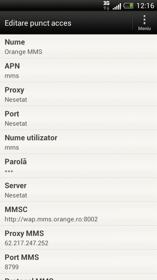Open the Port setting
157x280 pixels.
pos(78,118)
